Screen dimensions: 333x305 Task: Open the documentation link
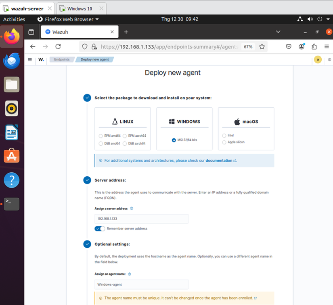click(219, 161)
